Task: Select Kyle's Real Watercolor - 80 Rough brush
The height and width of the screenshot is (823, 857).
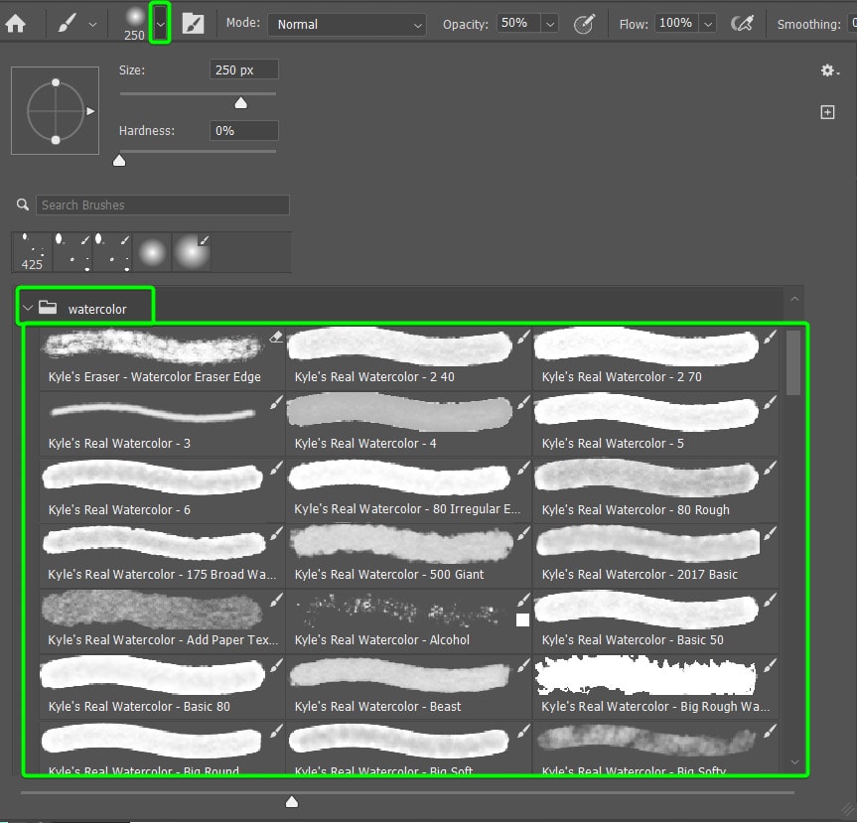Action: pyautogui.click(x=655, y=490)
